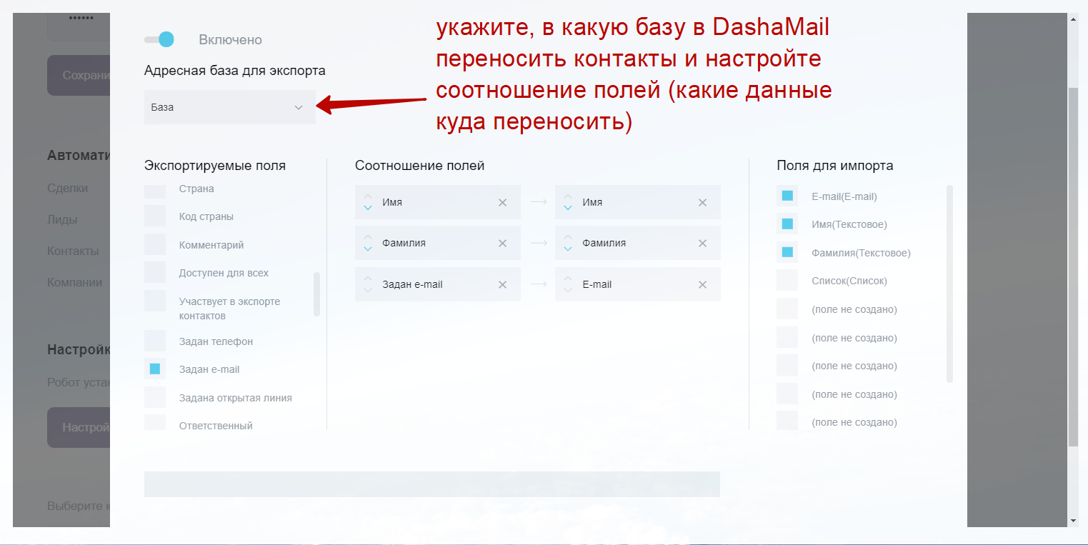The width and height of the screenshot is (1088, 545).
Task: Open the База address database dropdown
Action: click(x=229, y=108)
